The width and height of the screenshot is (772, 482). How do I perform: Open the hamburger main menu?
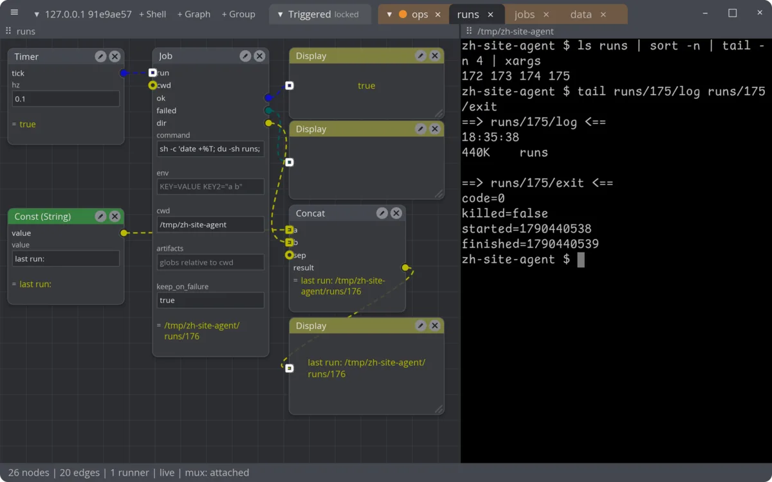point(14,13)
